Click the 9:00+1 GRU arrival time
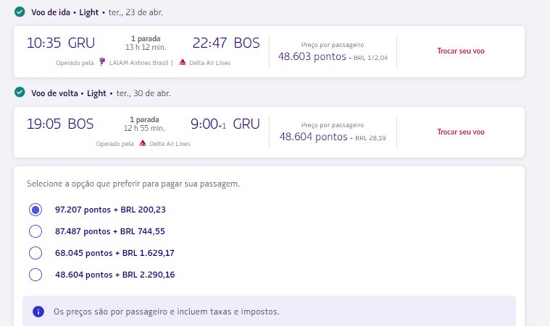 pyautogui.click(x=225, y=124)
